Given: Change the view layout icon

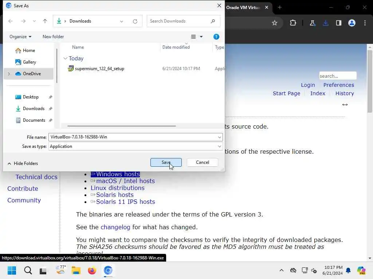Looking at the screenshot, I should (x=193, y=37).
